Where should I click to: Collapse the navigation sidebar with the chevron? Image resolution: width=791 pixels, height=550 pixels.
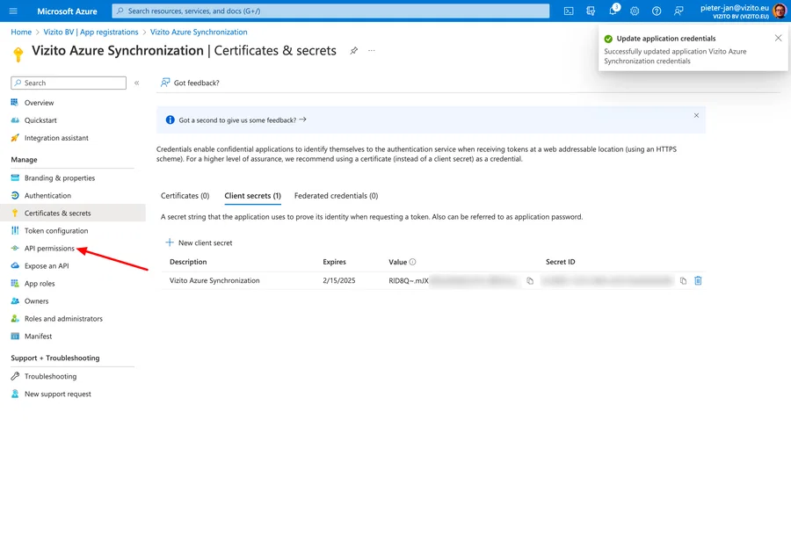137,83
